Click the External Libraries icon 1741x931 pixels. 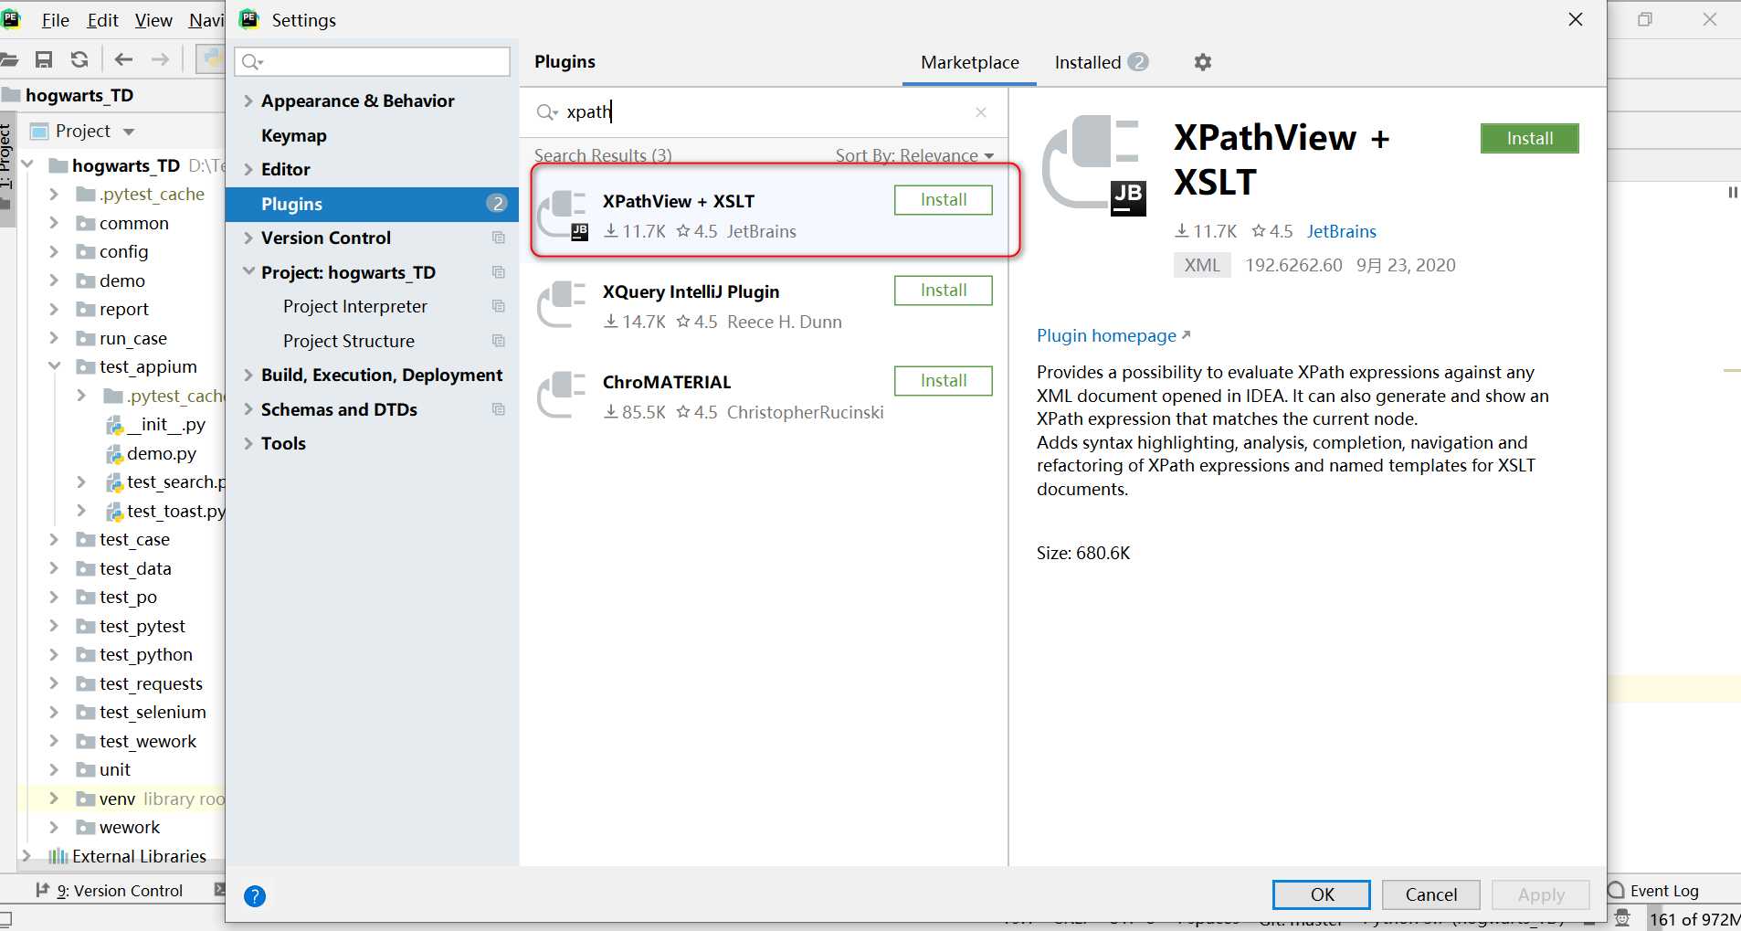click(58, 856)
